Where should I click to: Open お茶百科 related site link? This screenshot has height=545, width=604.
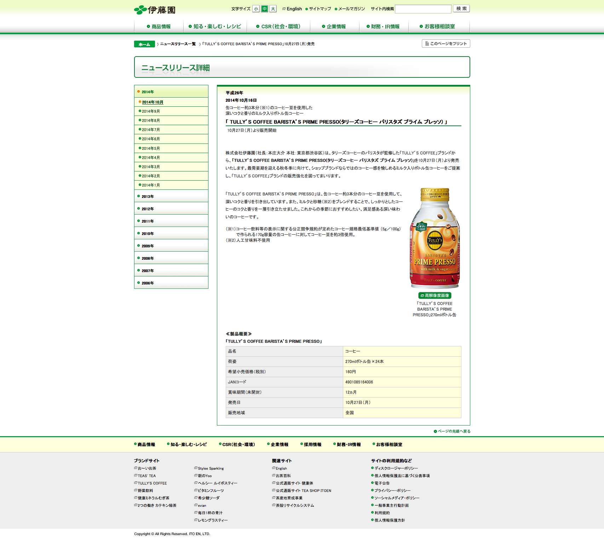point(282,476)
